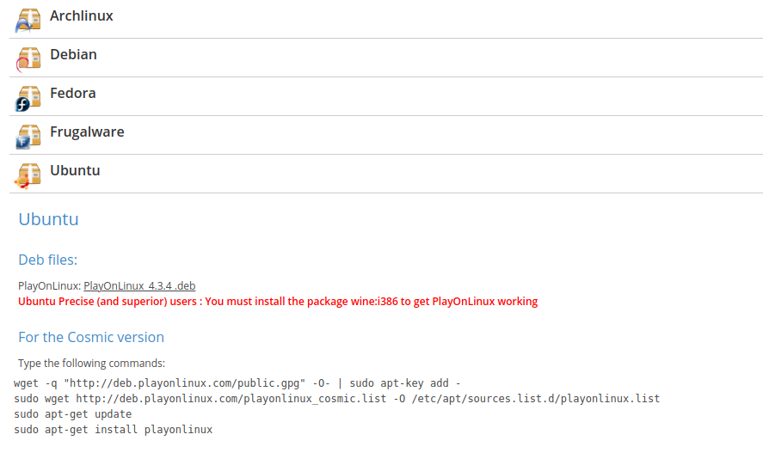The height and width of the screenshot is (459, 763).
Task: Click the Frugalware package icon
Action: [x=28, y=135]
